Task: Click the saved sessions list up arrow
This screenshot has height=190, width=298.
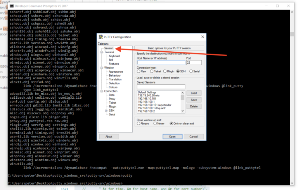Action: [182, 93]
